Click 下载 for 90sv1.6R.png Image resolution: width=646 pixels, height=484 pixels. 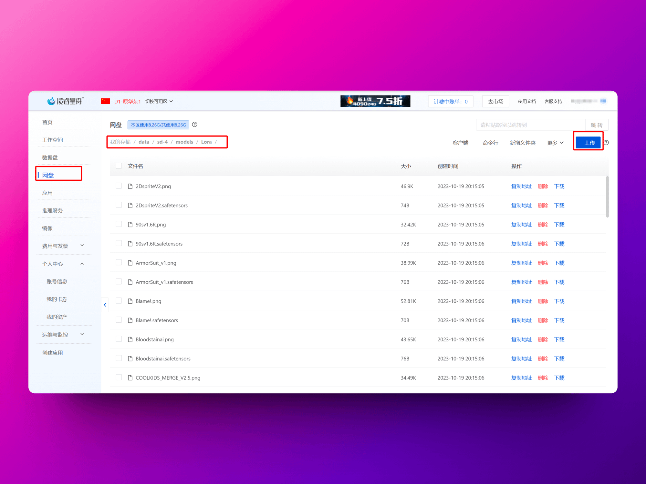tap(559, 225)
